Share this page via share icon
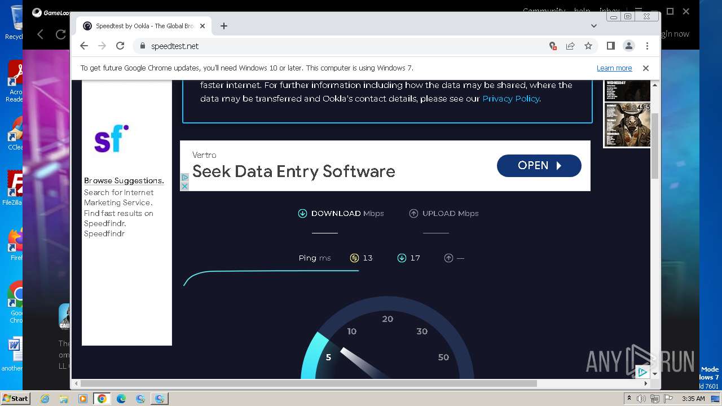Image resolution: width=722 pixels, height=406 pixels. coord(570,46)
